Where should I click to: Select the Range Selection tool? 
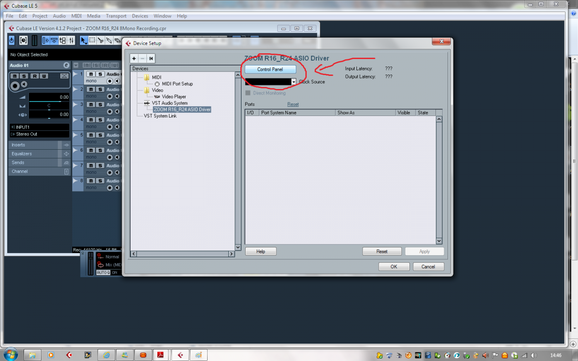(x=92, y=40)
